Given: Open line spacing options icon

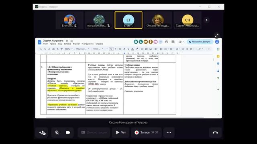Looking at the screenshot, I should tap(161, 49).
